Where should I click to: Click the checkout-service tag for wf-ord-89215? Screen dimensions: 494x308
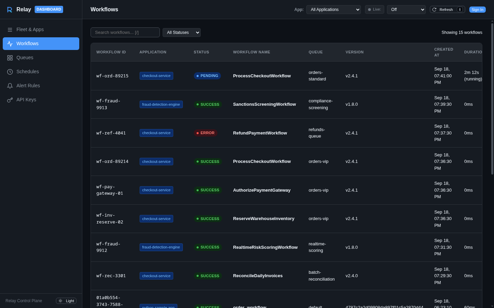point(156,76)
